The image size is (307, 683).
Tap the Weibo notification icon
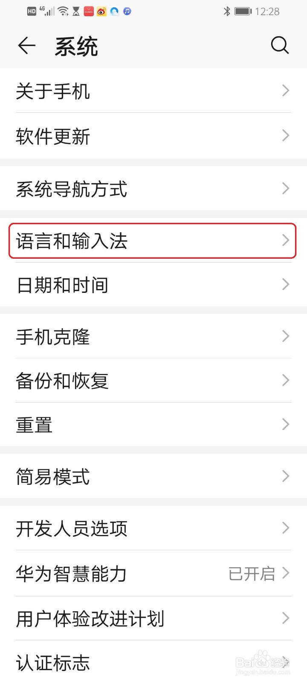(101, 12)
